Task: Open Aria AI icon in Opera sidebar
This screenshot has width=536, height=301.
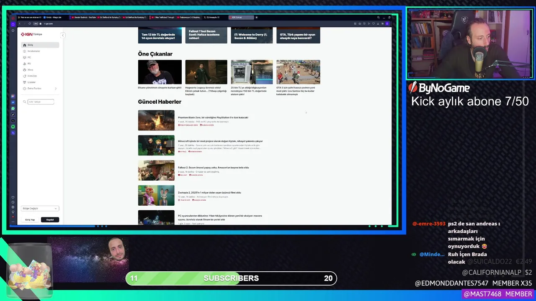Action: pyautogui.click(x=13, y=96)
